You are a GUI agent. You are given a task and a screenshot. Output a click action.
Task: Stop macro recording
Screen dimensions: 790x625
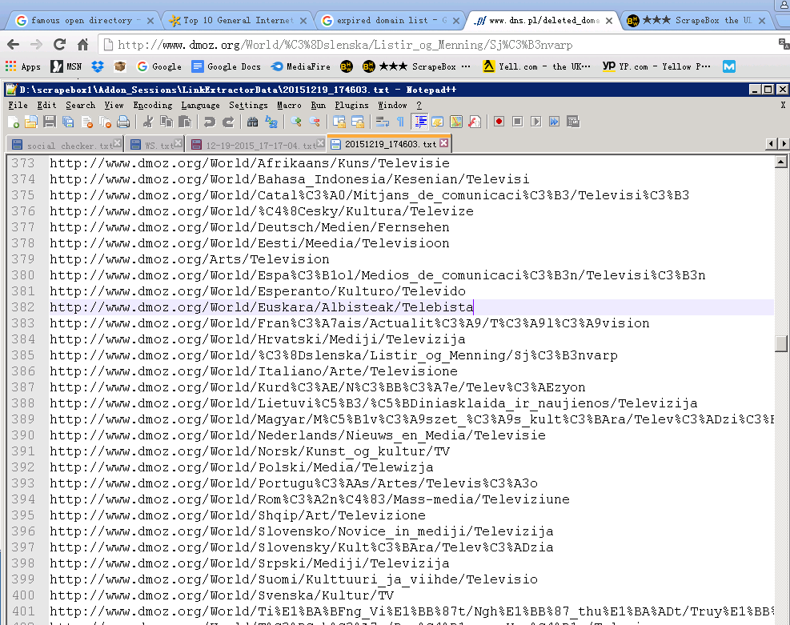[x=517, y=122]
